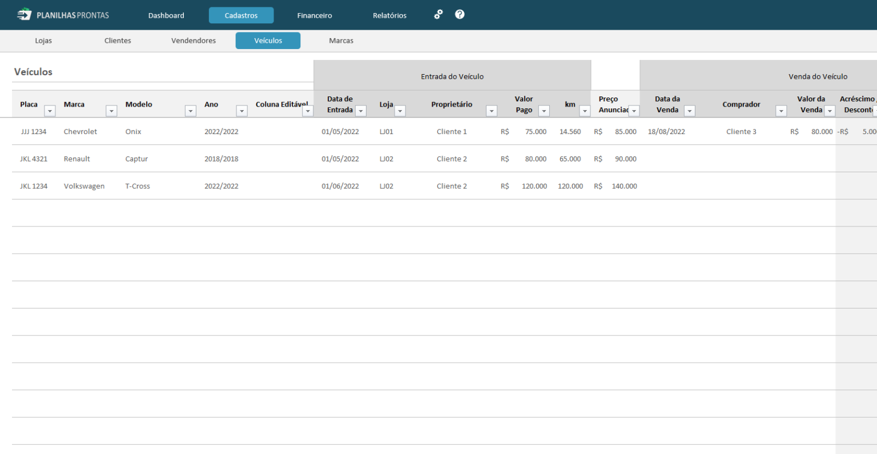Open the Proprietário filter dropdown
This screenshot has height=454, width=877.
coord(492,111)
